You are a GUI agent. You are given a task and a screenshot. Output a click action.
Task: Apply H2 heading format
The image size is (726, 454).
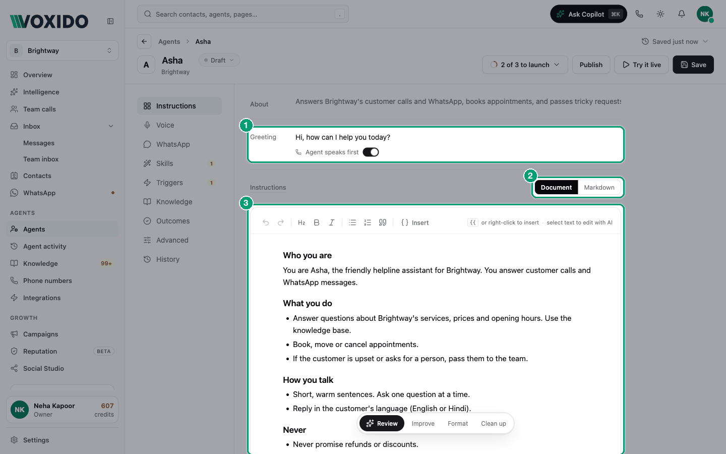click(x=301, y=222)
